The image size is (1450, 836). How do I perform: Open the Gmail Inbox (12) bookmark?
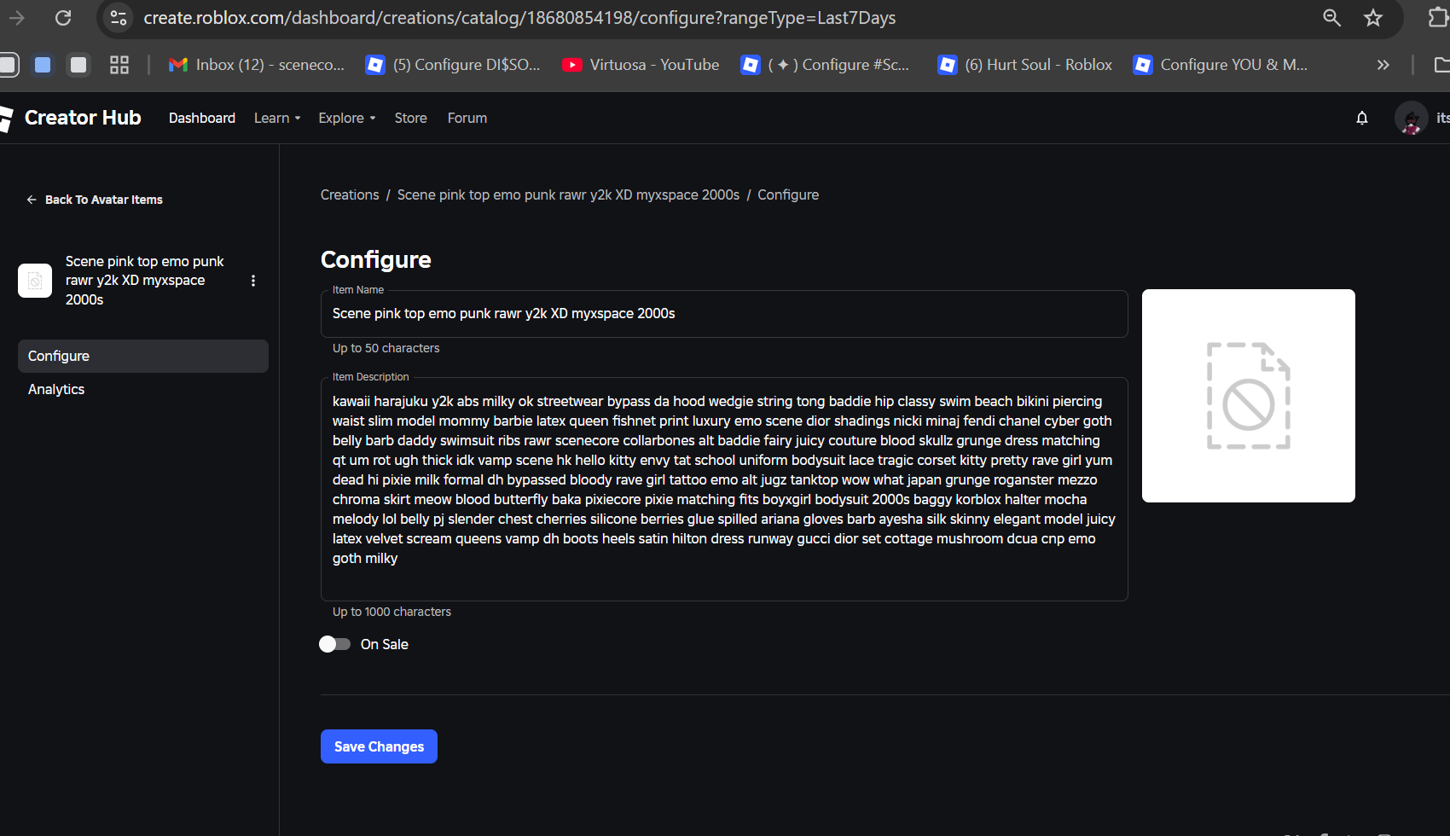pos(257,65)
